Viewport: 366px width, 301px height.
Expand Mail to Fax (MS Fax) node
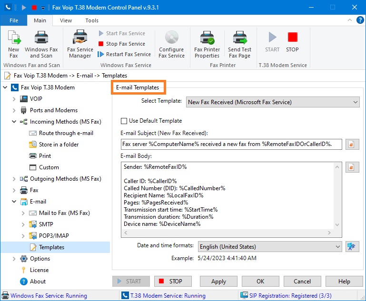point(23,213)
